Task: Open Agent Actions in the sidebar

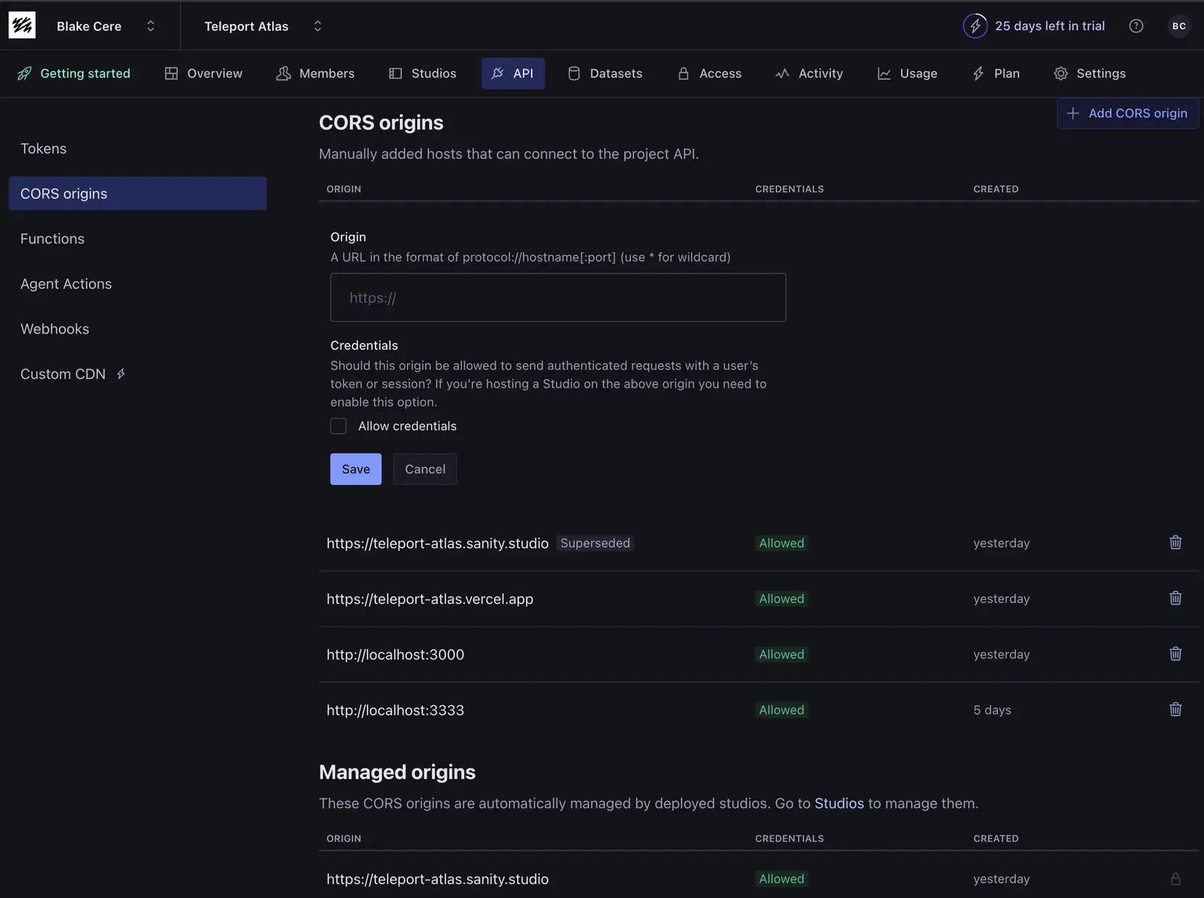Action: [138, 284]
